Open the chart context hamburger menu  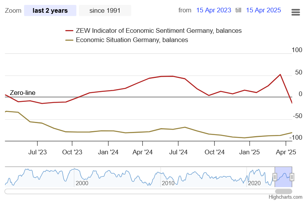pos(295,12)
